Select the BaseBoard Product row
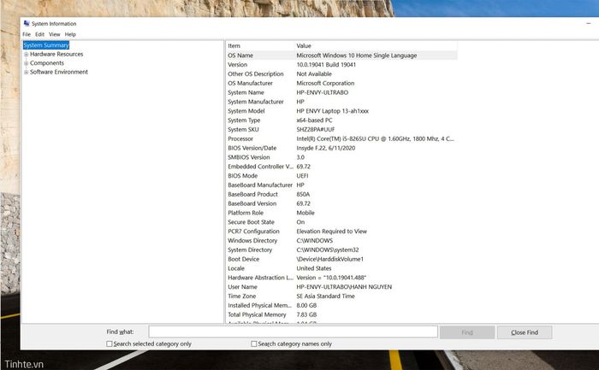 click(x=341, y=194)
